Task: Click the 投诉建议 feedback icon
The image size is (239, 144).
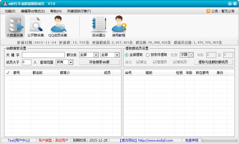Action: click(x=99, y=27)
